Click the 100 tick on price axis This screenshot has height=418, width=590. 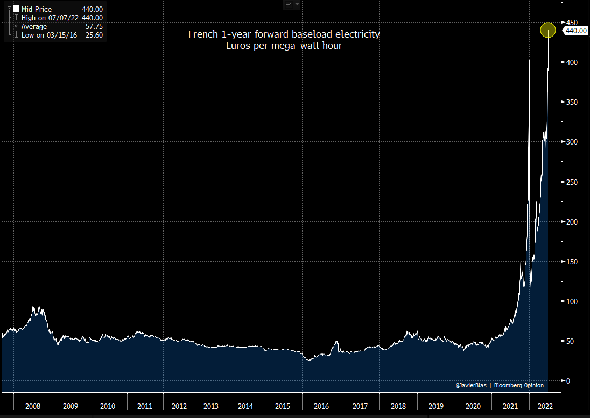point(572,301)
